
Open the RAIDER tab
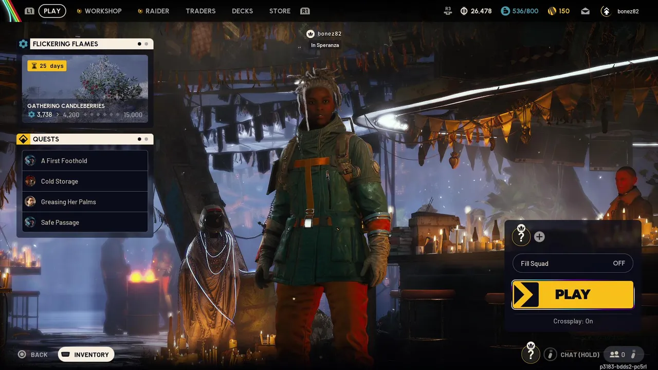pos(157,11)
